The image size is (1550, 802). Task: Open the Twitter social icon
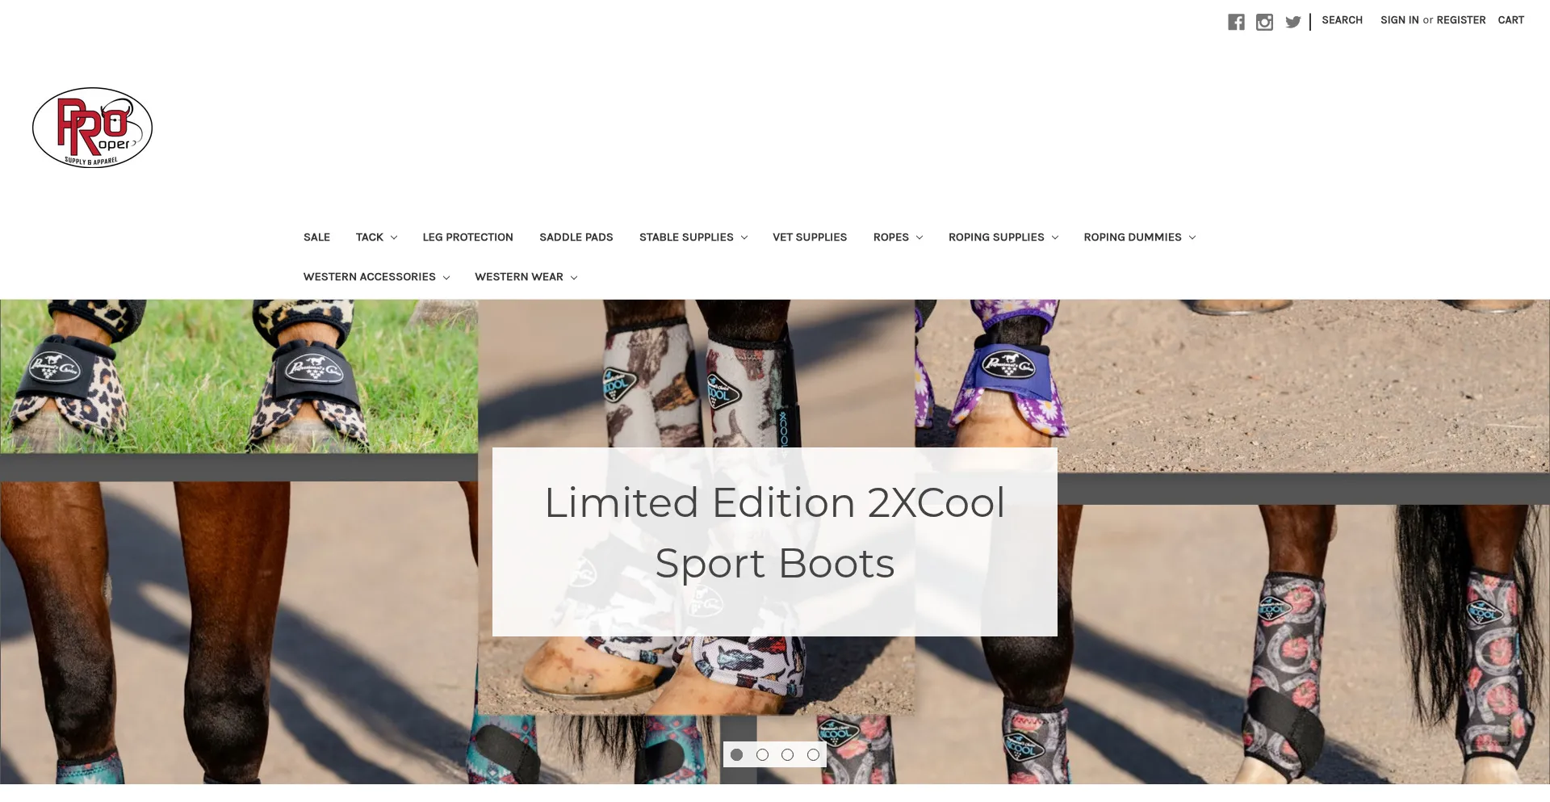[x=1292, y=22]
